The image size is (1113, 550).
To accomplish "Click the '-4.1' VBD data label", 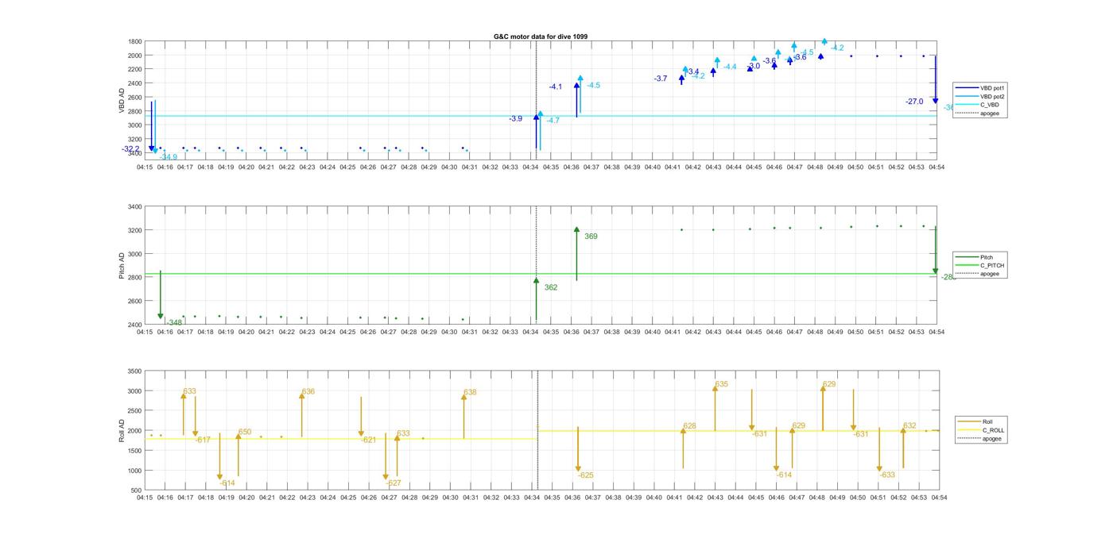I will coord(556,87).
